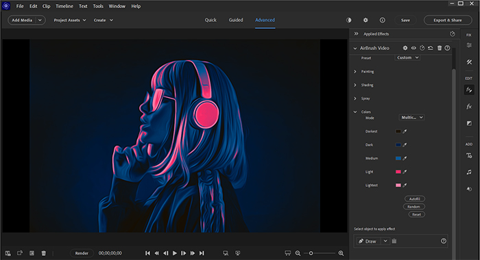The image size is (480, 260).
Task: Toggle light or dark theme contrast icon
Action: [348, 20]
